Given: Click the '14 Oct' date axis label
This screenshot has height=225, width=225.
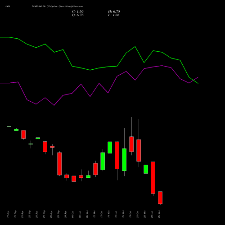Looking at the screenshot, I should pos(109,214).
